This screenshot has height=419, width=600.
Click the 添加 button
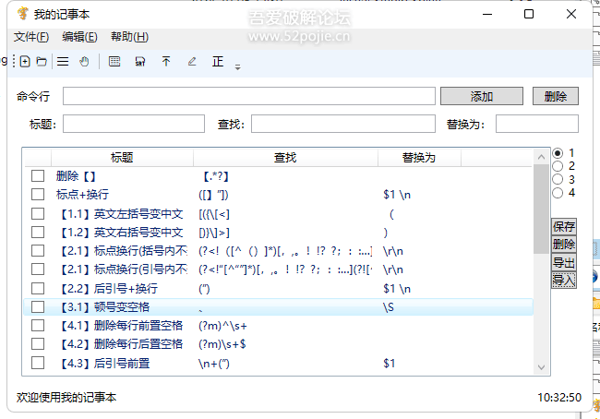482,96
